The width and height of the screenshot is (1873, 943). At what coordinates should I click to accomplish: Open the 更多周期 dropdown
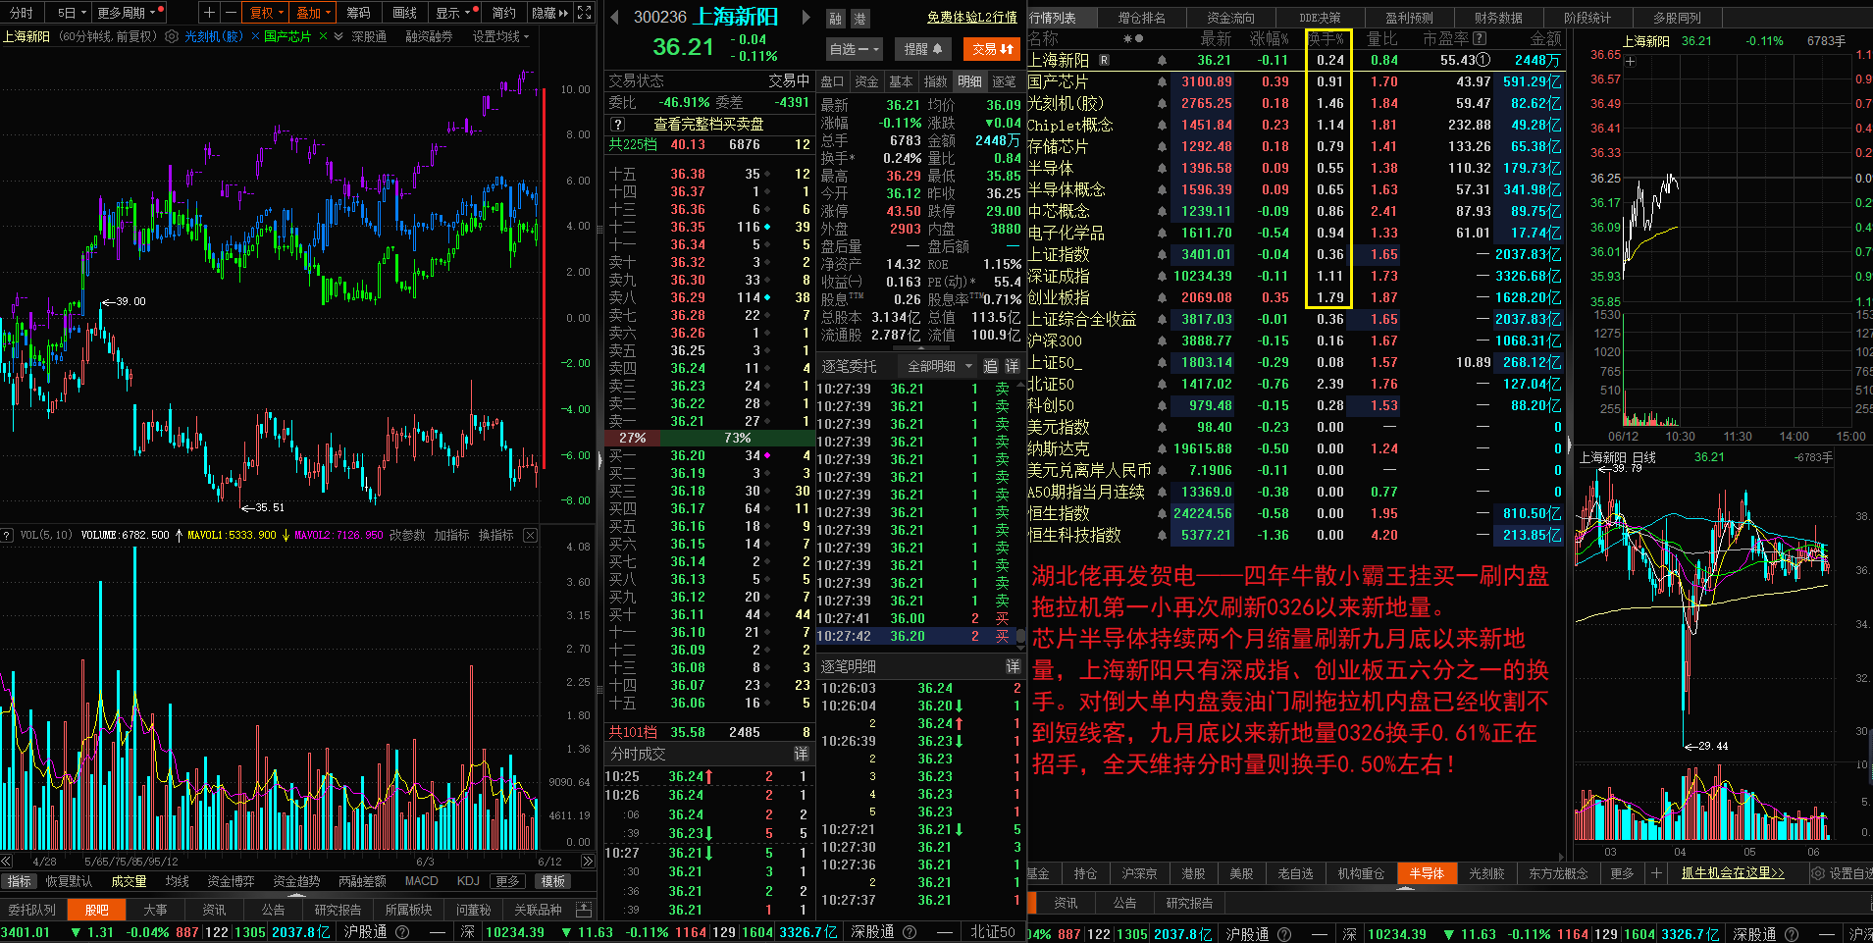[x=129, y=13]
